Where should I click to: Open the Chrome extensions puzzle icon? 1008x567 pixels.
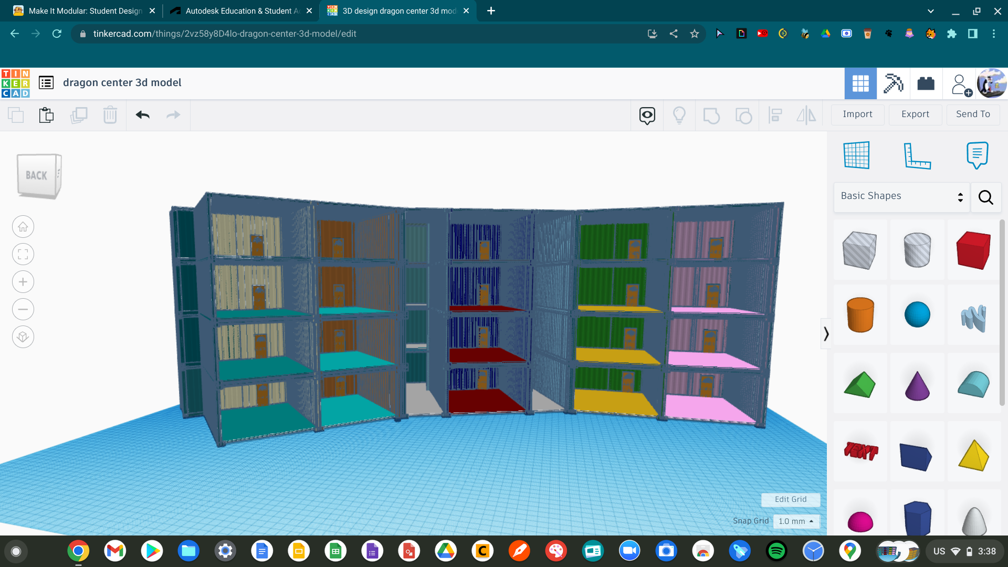(951, 34)
